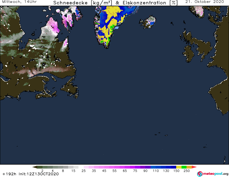Screen dimensions: 229x177
Task: Click legend value '45'
Action: pos(104,171)
